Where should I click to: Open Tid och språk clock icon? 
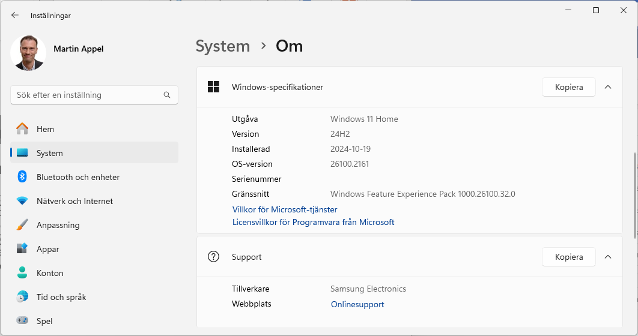pos(22,297)
